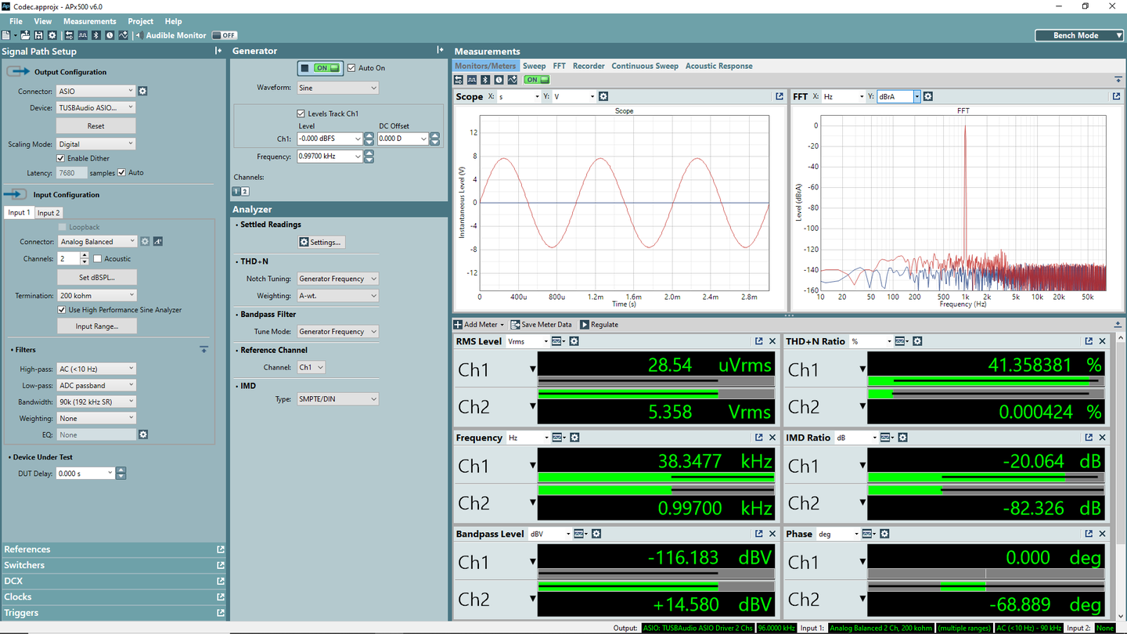1127x634 pixels.
Task: Open the RMS Level meter settings gear
Action: tap(574, 341)
